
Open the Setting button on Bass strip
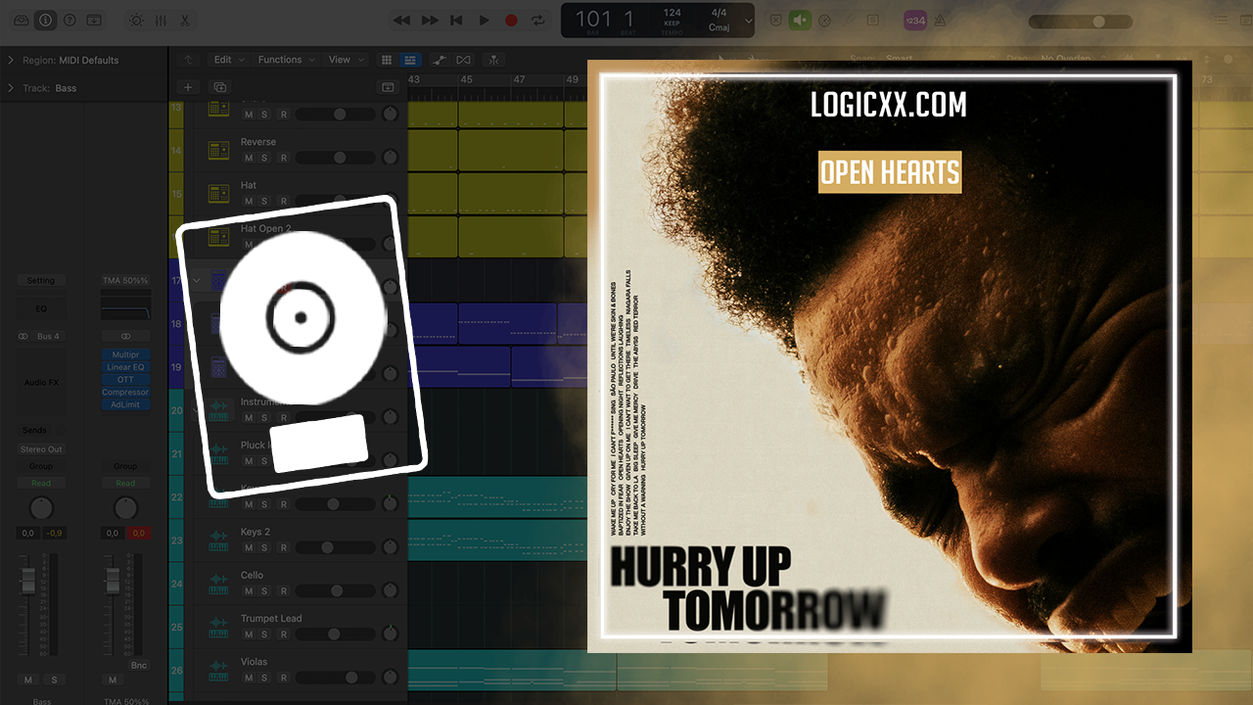click(x=41, y=280)
